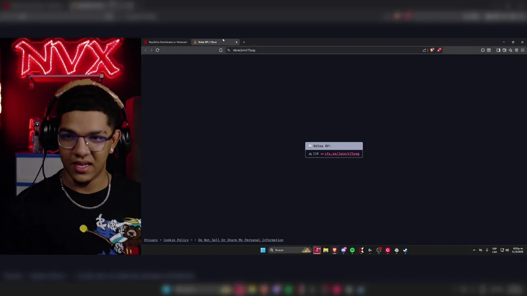Open File Explorer from taskbar

[326, 250]
